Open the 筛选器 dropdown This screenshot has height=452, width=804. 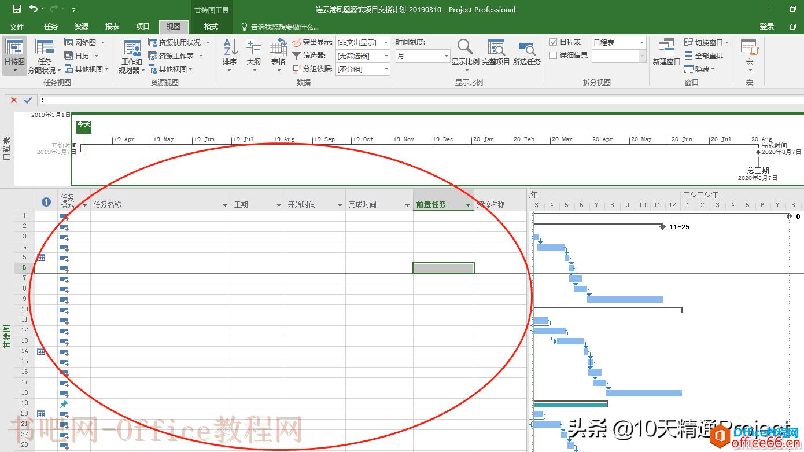tap(386, 56)
